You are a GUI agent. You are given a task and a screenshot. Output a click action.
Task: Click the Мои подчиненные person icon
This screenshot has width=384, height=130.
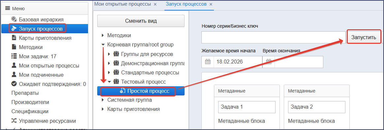tap(14, 75)
